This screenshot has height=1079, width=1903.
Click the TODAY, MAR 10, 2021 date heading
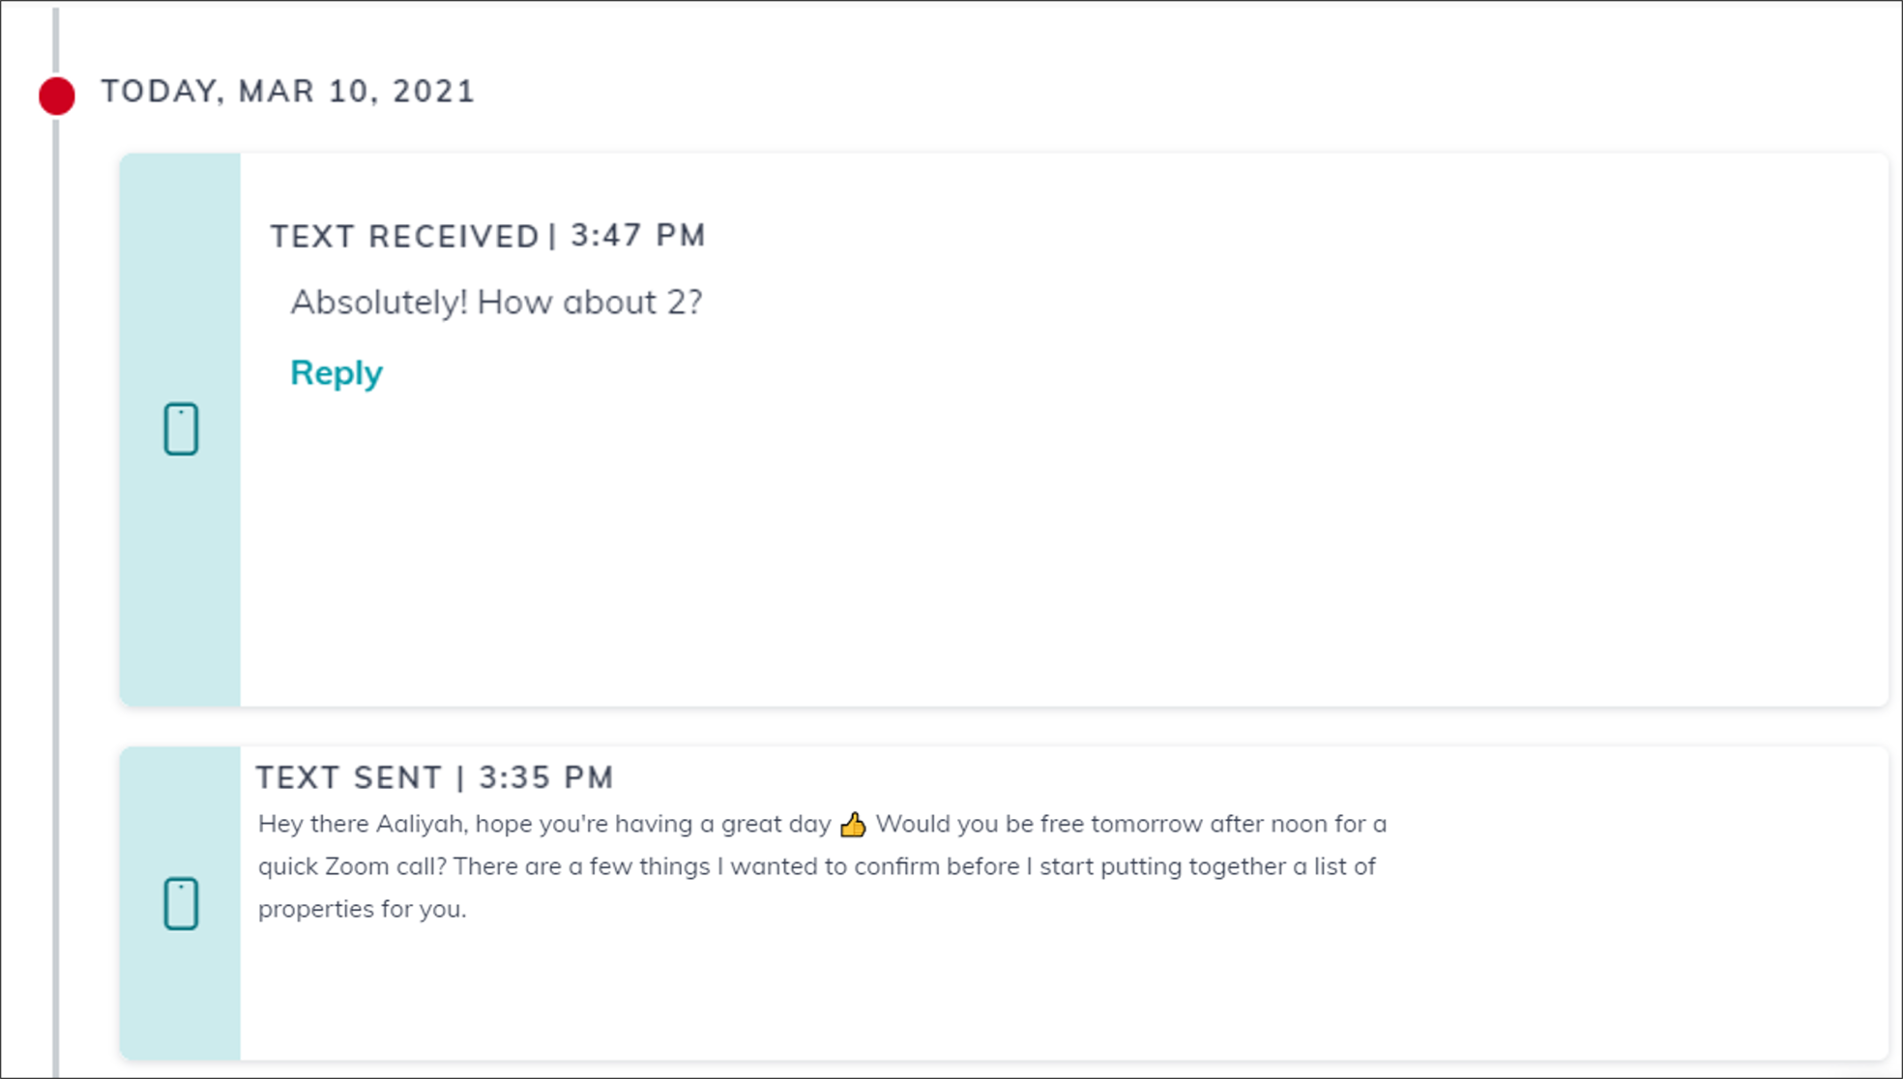click(288, 91)
